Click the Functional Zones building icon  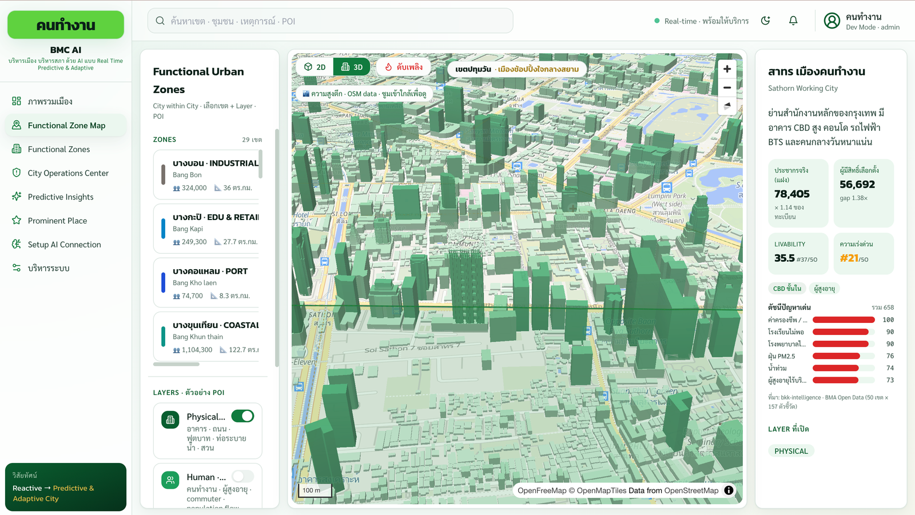coord(17,149)
